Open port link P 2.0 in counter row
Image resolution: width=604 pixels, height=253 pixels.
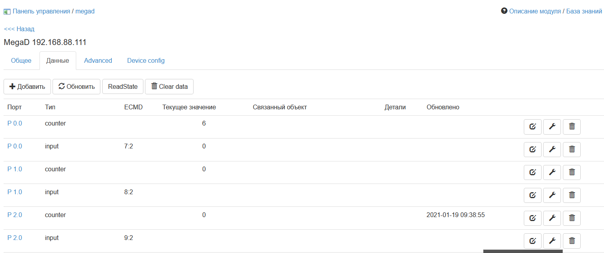[15, 215]
